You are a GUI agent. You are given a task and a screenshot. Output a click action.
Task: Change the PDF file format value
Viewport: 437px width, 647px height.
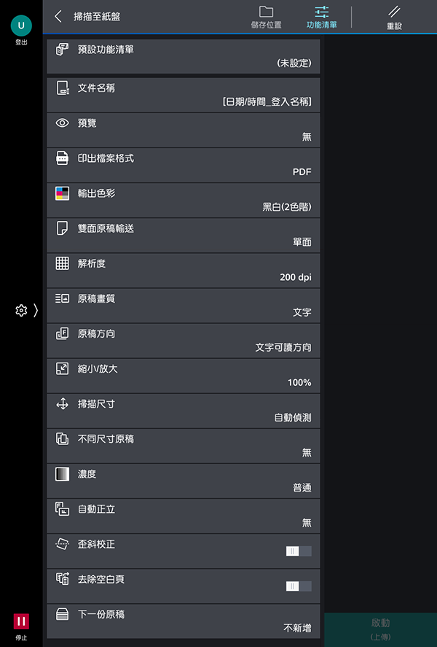(x=302, y=171)
